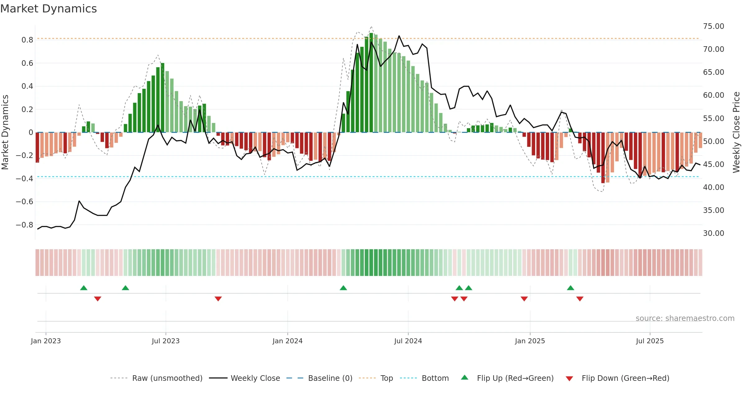745x419 pixels.
Task: Click the green Flip Up triangle in the legend
Action: pos(464,377)
